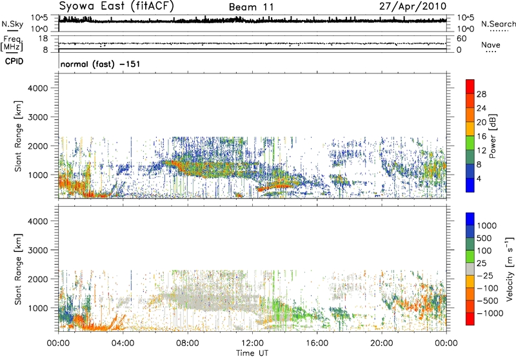Screen dimensions: 516x357
Task: Click the "-500" velocity colorbar label
Action: 487,301
